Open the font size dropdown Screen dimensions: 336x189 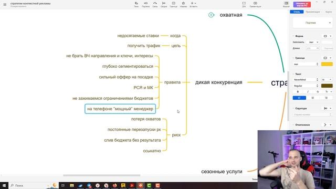coord(327,79)
